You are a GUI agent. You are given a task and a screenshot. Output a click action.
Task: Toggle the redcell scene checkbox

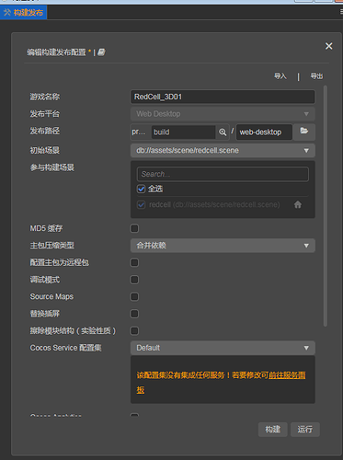(x=141, y=204)
